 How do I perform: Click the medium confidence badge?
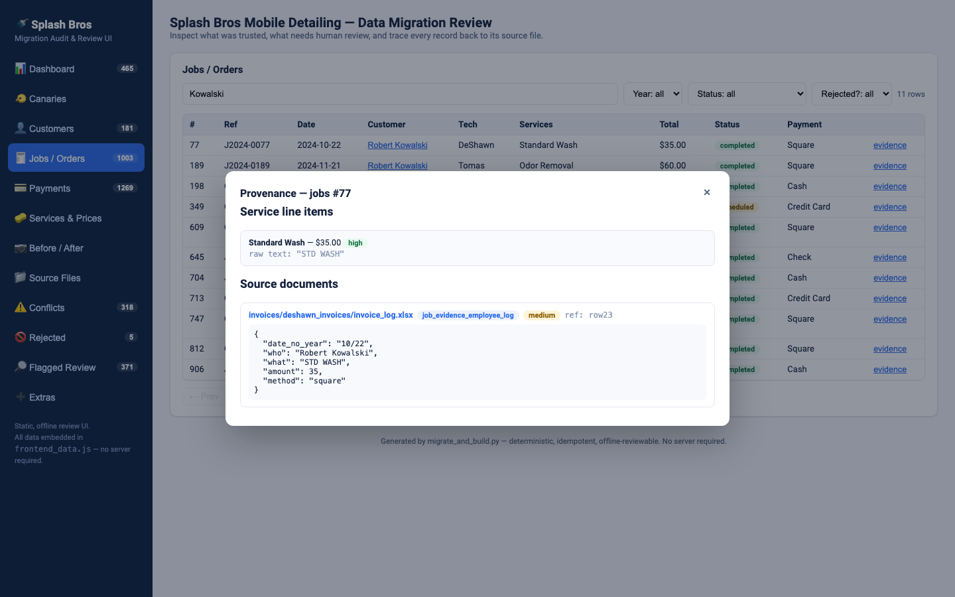tap(542, 315)
